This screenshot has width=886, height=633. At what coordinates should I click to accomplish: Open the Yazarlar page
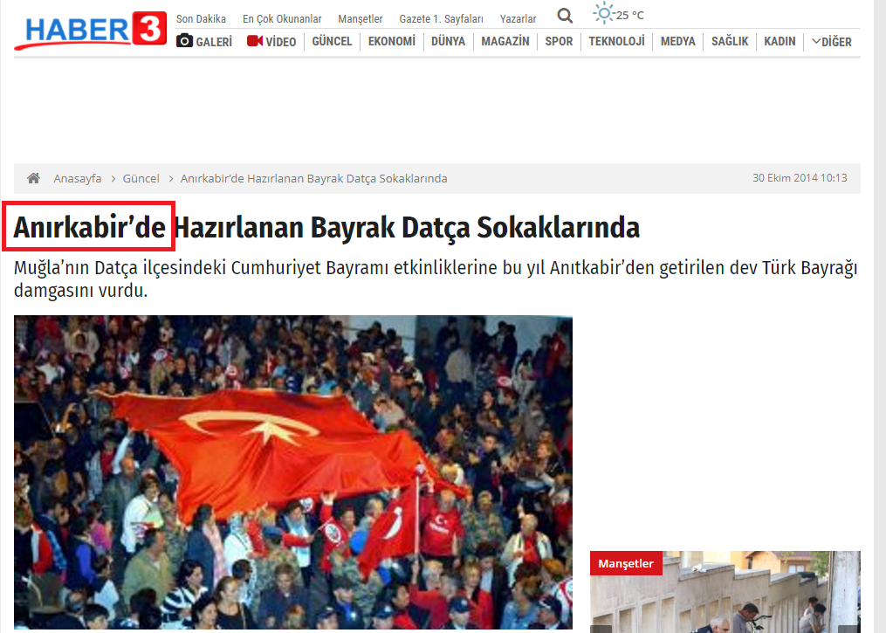coord(518,18)
